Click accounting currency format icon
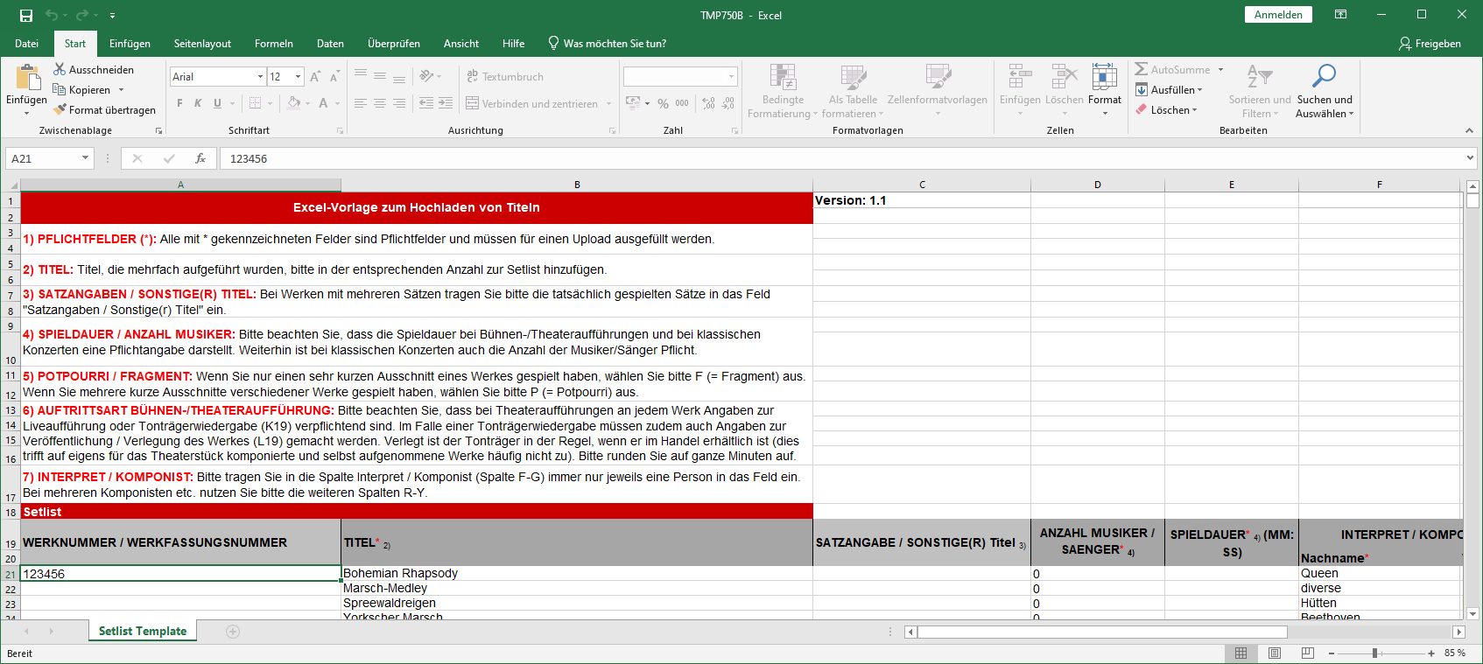The height and width of the screenshot is (664, 1483). (x=633, y=103)
